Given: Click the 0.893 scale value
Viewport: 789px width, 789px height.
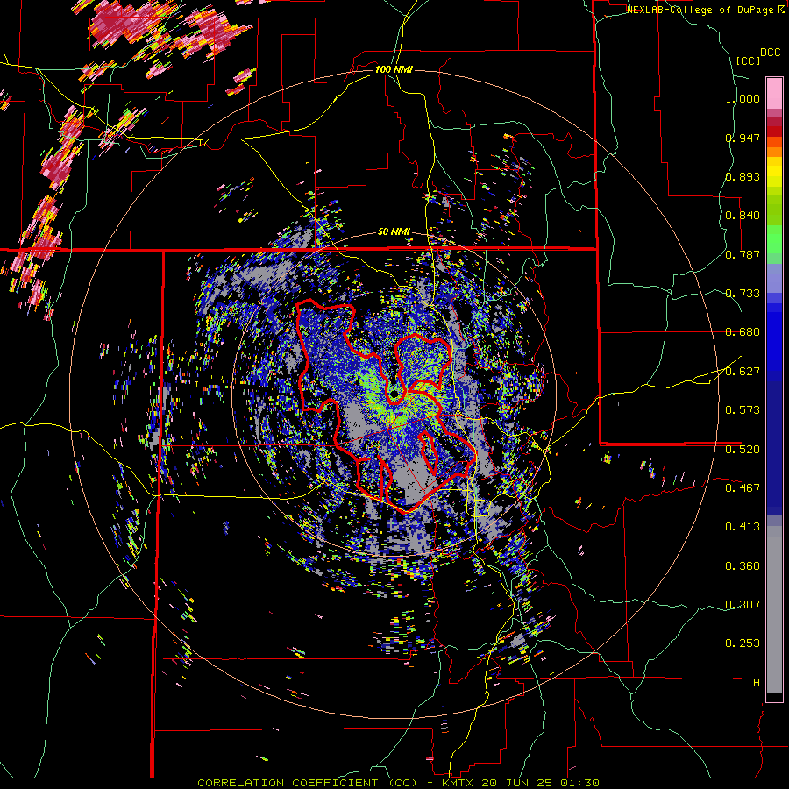Looking at the screenshot, I should tap(743, 176).
